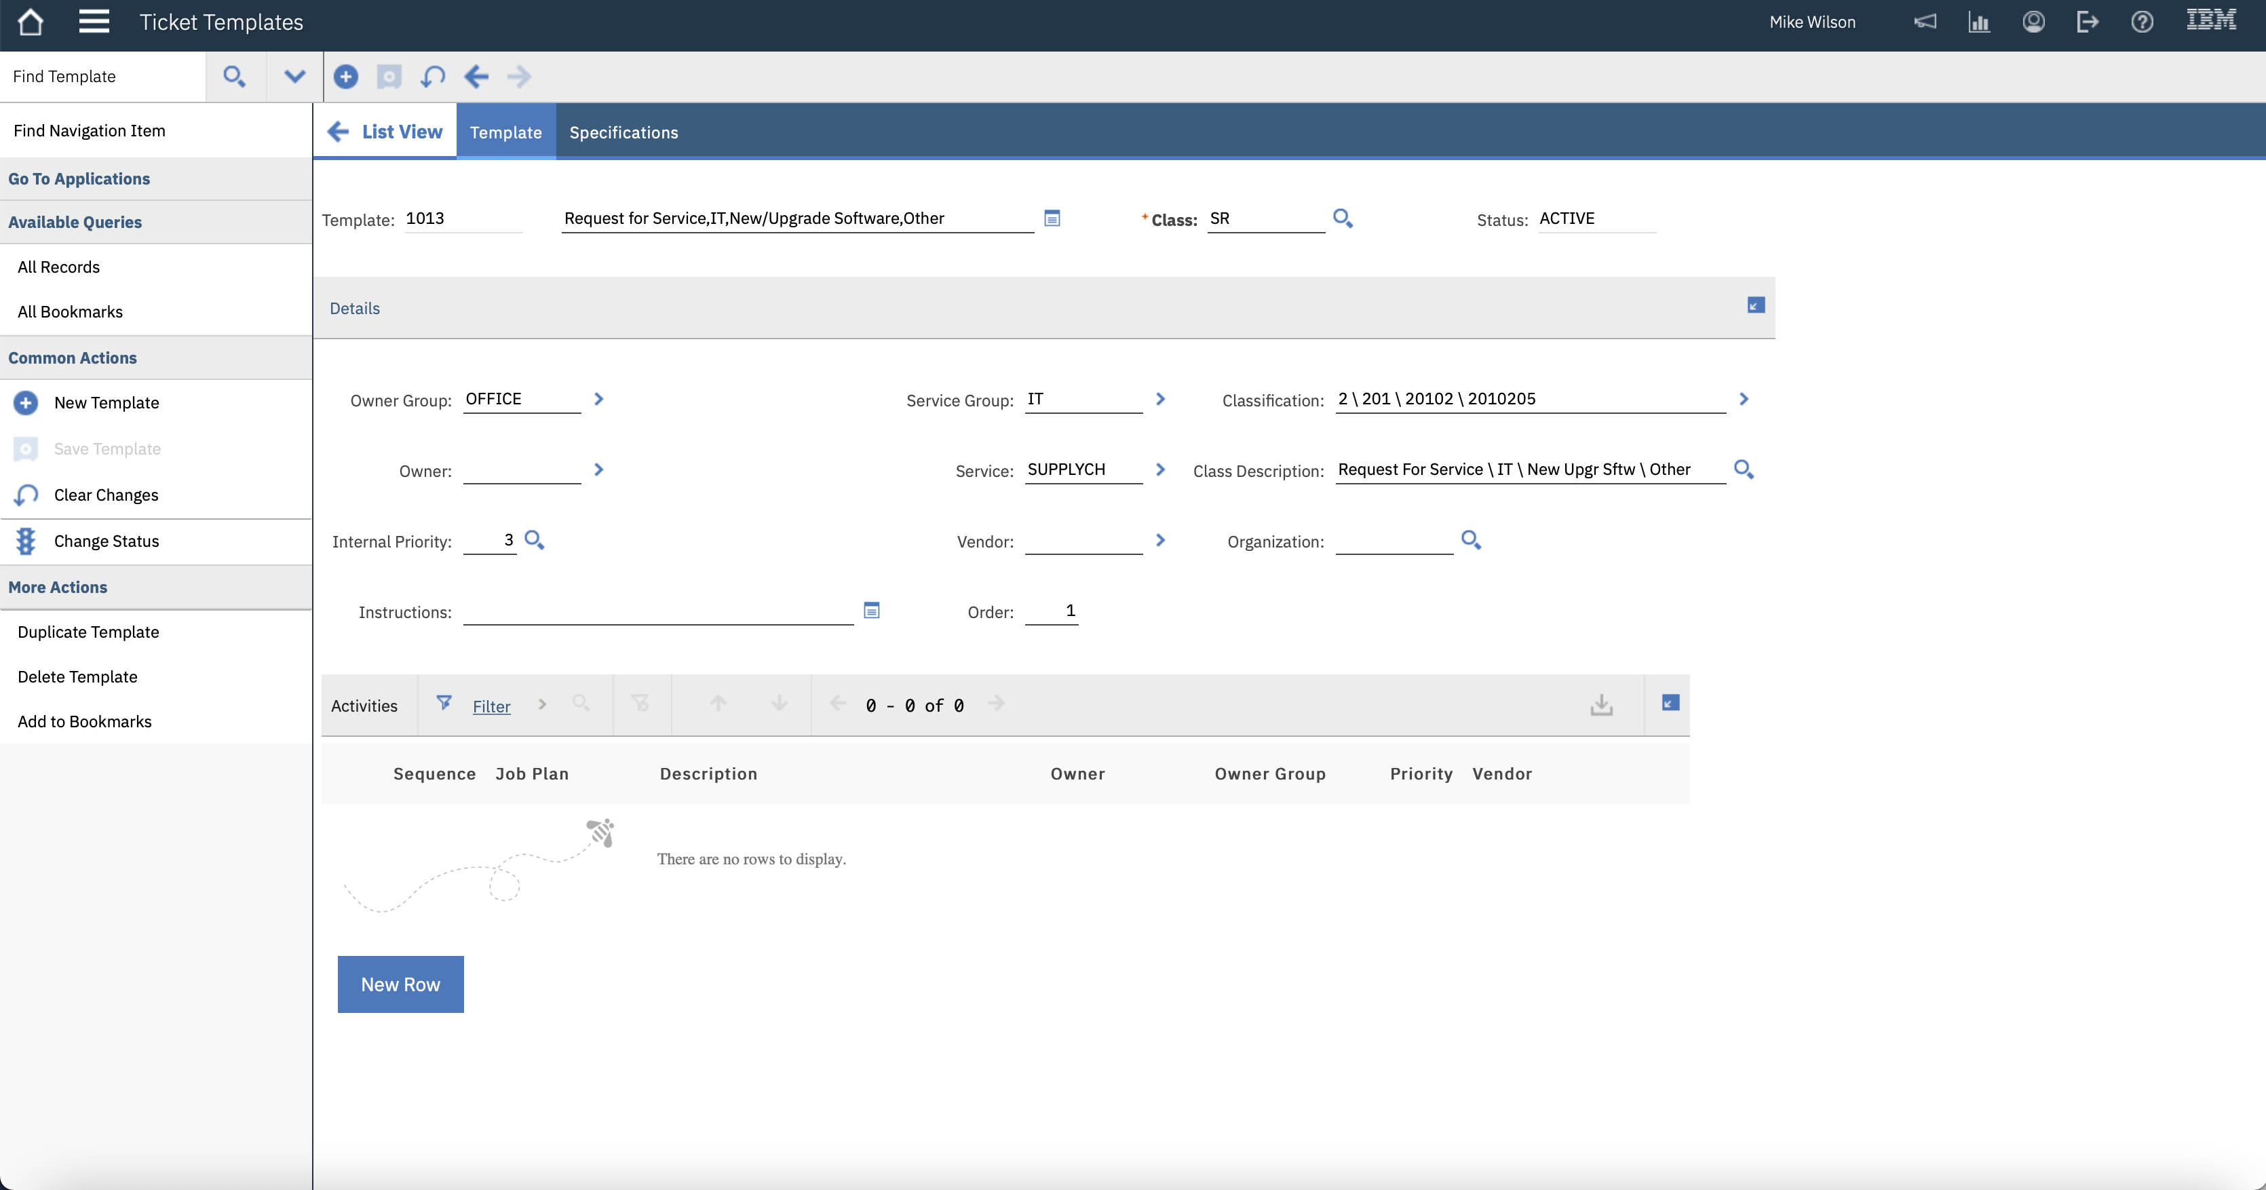2266x1190 pixels.
Task: Toggle the Details section collapse checkbox
Action: click(x=1755, y=305)
